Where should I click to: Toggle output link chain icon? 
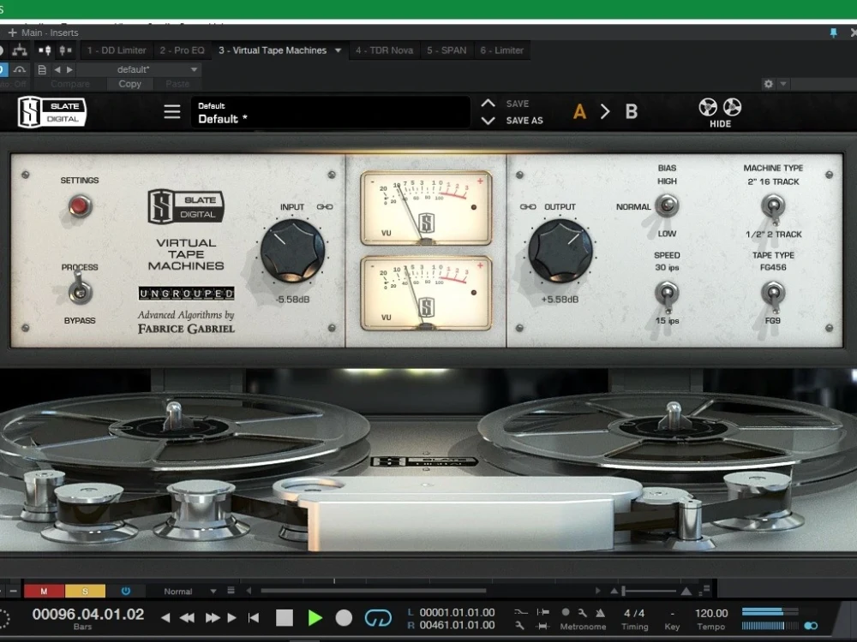527,207
